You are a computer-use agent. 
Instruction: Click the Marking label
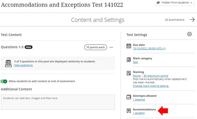point(138,72)
